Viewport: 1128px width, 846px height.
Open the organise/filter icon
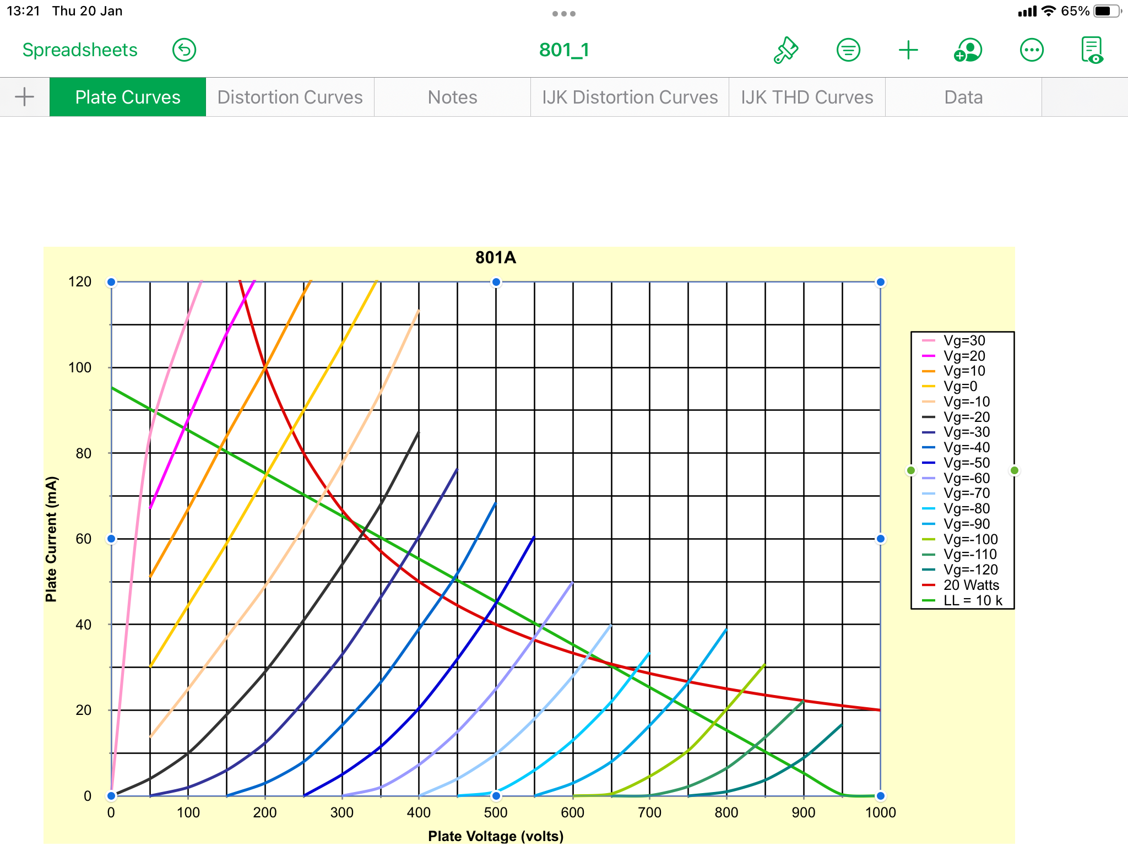coord(848,50)
